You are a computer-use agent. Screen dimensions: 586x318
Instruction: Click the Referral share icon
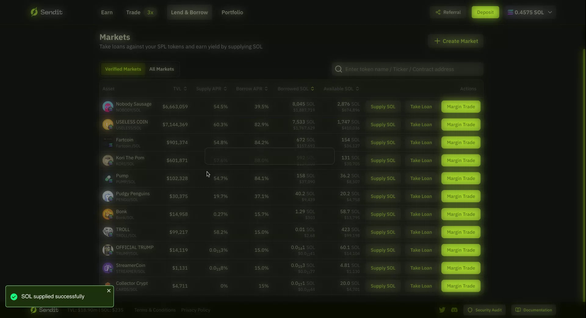coord(438,12)
